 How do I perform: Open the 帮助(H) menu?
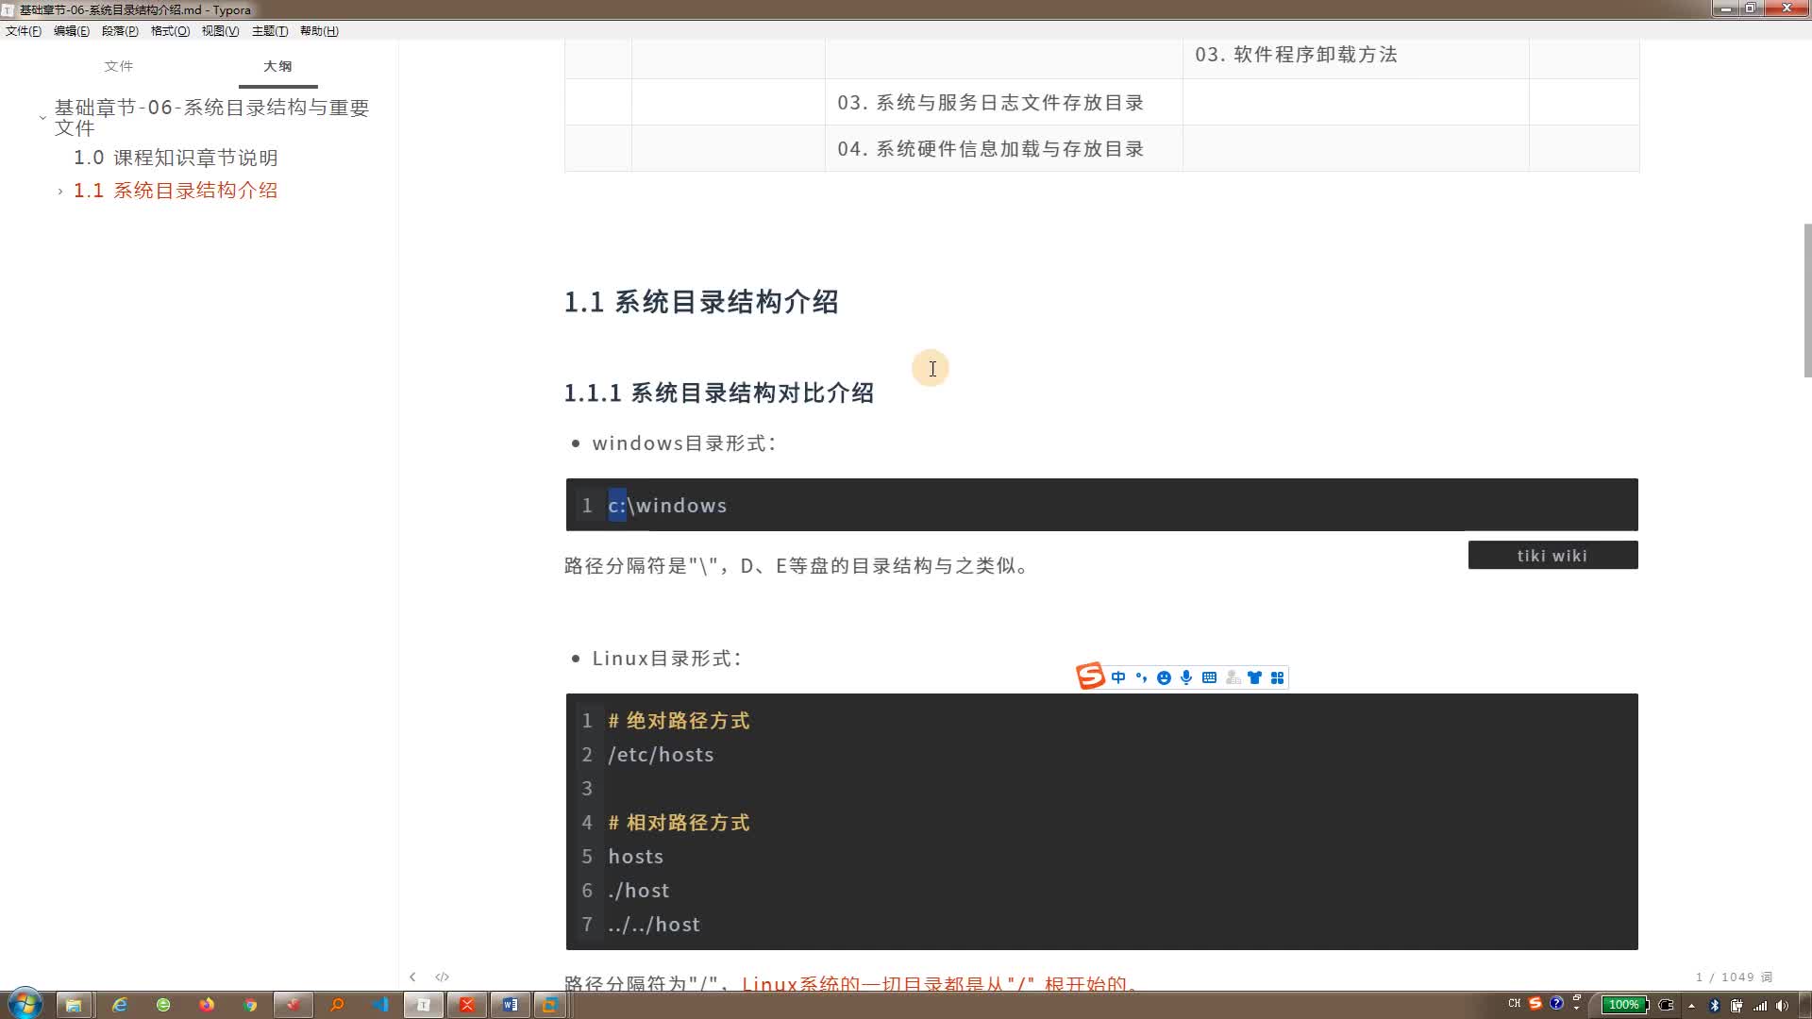(319, 31)
